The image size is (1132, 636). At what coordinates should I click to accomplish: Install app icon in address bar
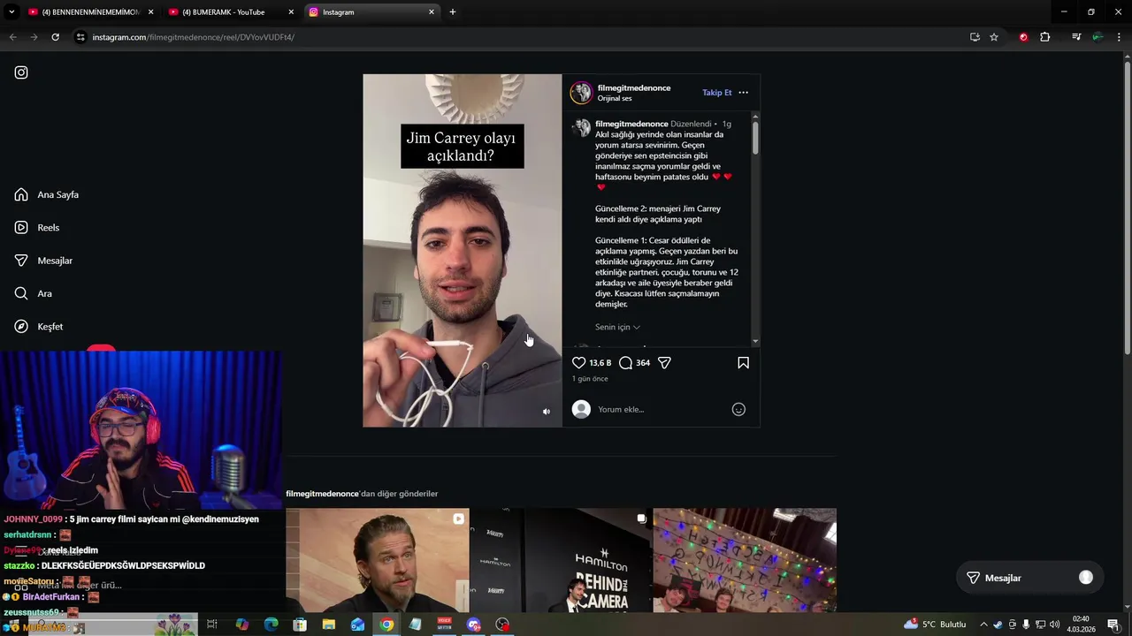[975, 37]
